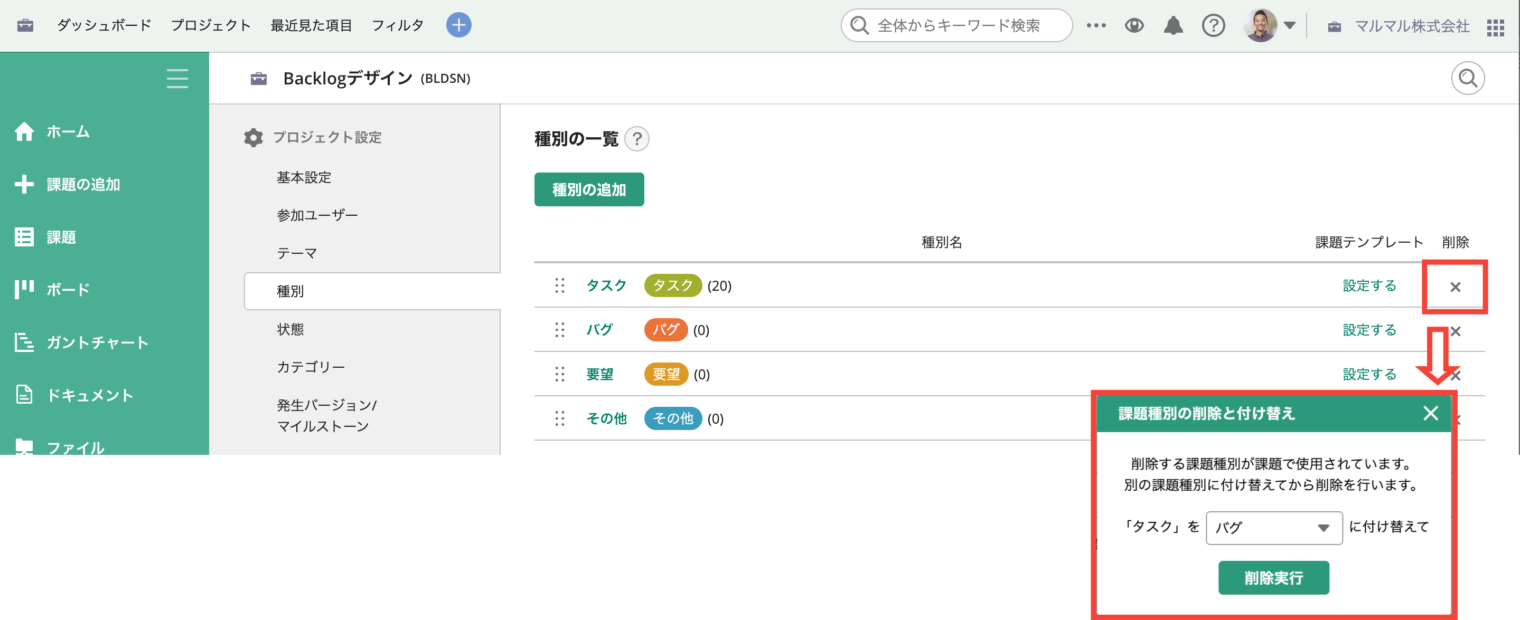
Task: Click help icon next to 種別の一覧
Action: point(636,139)
